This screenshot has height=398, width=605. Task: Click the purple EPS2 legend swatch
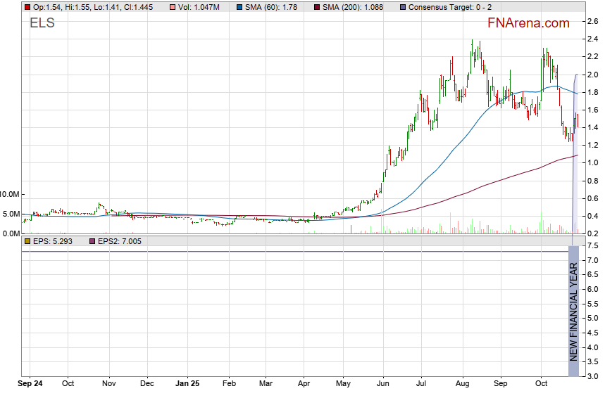[x=92, y=241]
